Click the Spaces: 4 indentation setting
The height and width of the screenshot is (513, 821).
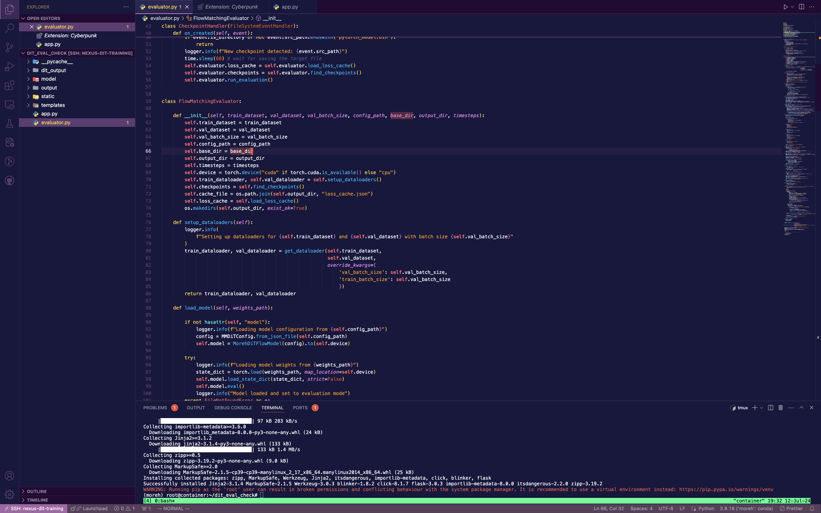pyautogui.click(x=641, y=508)
